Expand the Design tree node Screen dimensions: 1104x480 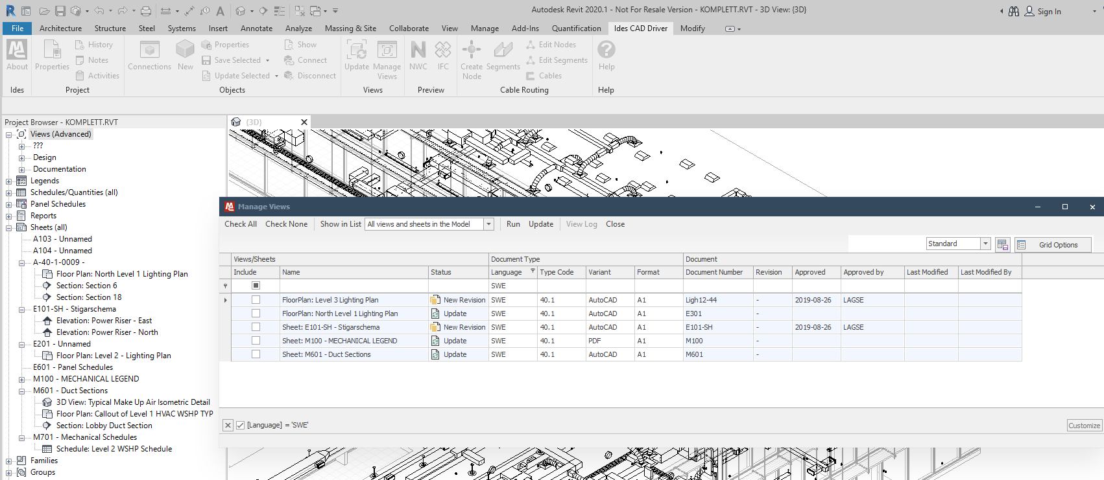21,158
